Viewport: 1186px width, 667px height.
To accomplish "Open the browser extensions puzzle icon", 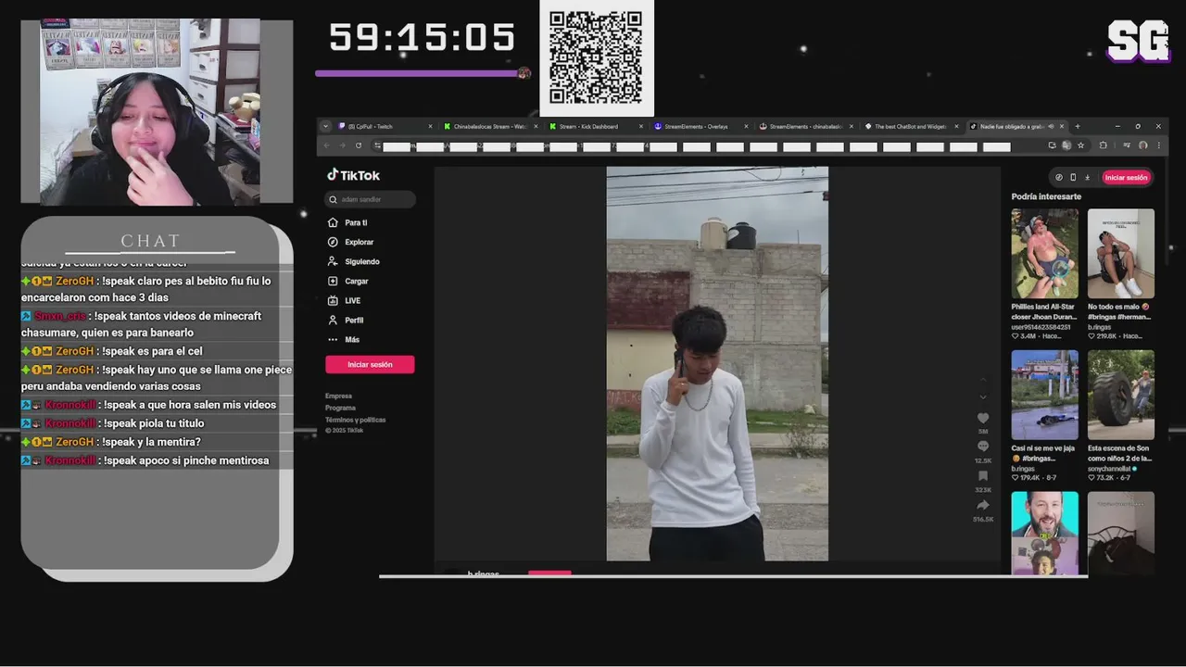I will pyautogui.click(x=1103, y=145).
